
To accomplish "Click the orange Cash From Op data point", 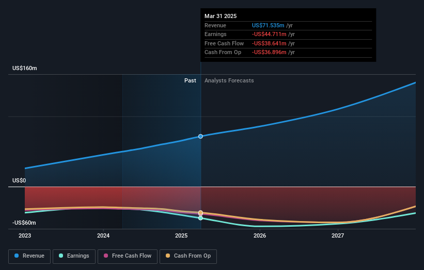I will (200, 213).
